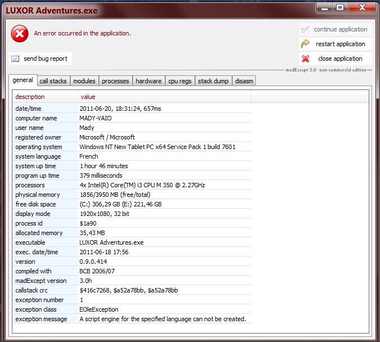380x342 pixels.
Task: Click the exception class description label
Action: [36, 309]
